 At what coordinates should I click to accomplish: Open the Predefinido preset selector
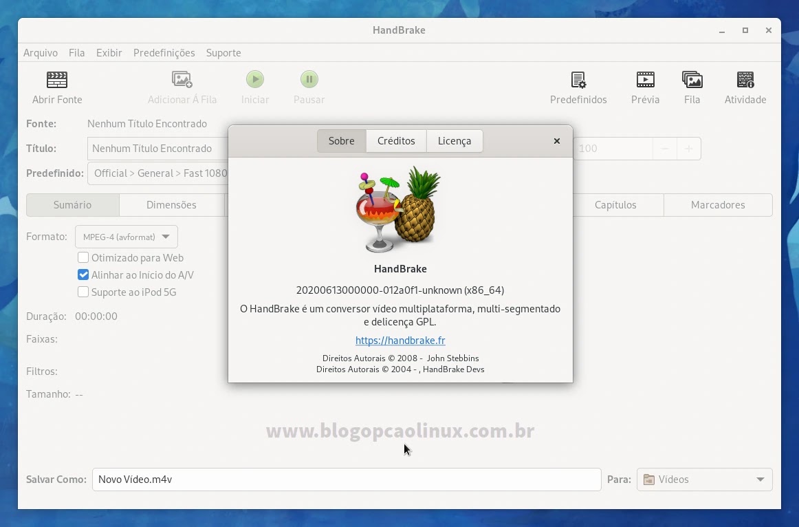(x=158, y=173)
